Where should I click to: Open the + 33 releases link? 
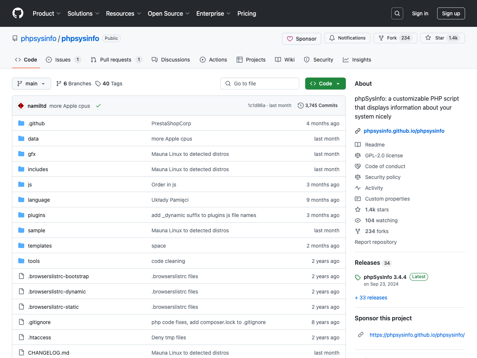pos(371,298)
